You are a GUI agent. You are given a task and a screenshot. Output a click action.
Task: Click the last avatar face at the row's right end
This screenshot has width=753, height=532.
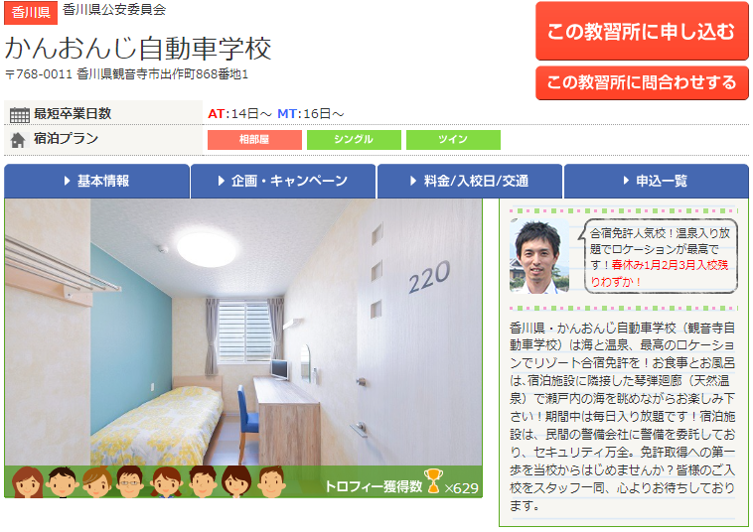[x=271, y=481]
